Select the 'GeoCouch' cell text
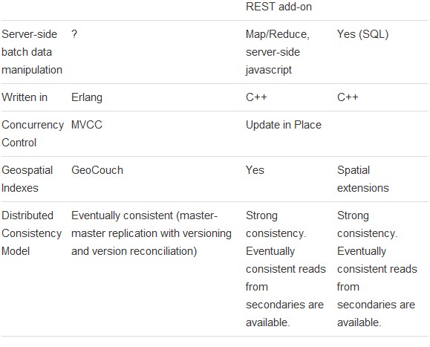The height and width of the screenshot is (347, 430). point(97,170)
